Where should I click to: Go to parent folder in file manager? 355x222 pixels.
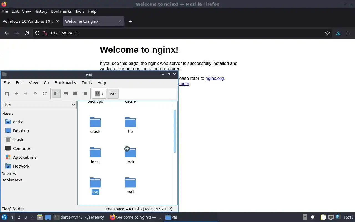(x=35, y=94)
